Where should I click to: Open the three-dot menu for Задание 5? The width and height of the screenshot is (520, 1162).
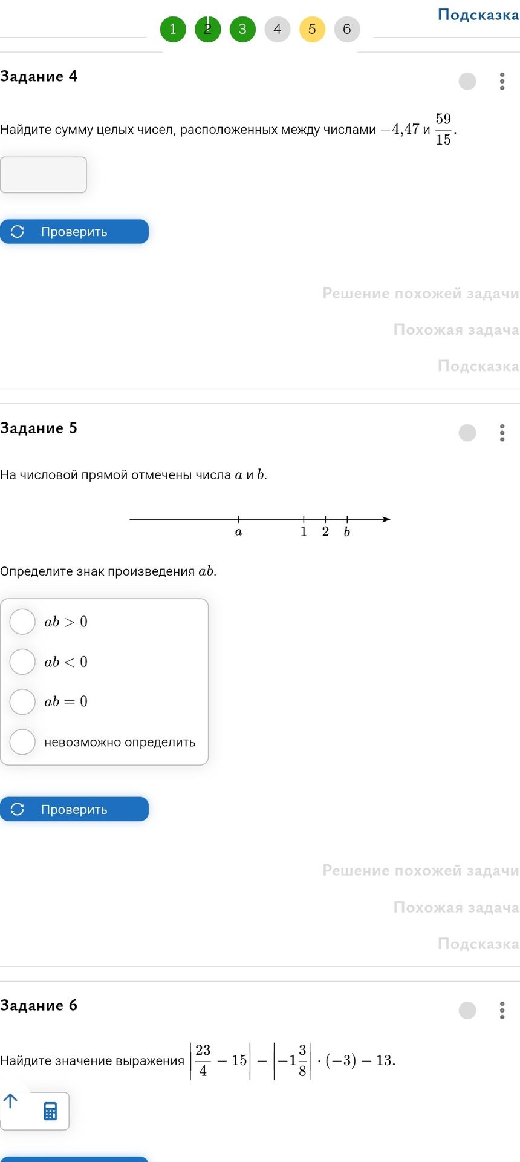click(502, 433)
